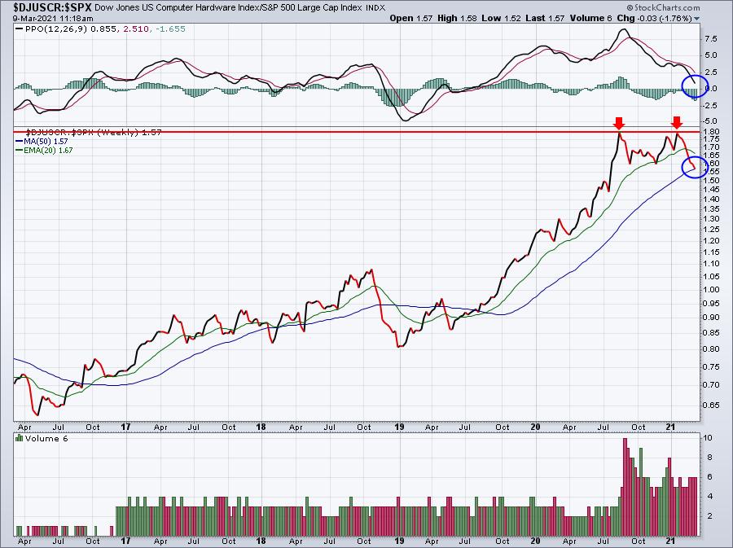Click the right red arrow marker at peak
This screenshot has width=733, height=548.
677,123
